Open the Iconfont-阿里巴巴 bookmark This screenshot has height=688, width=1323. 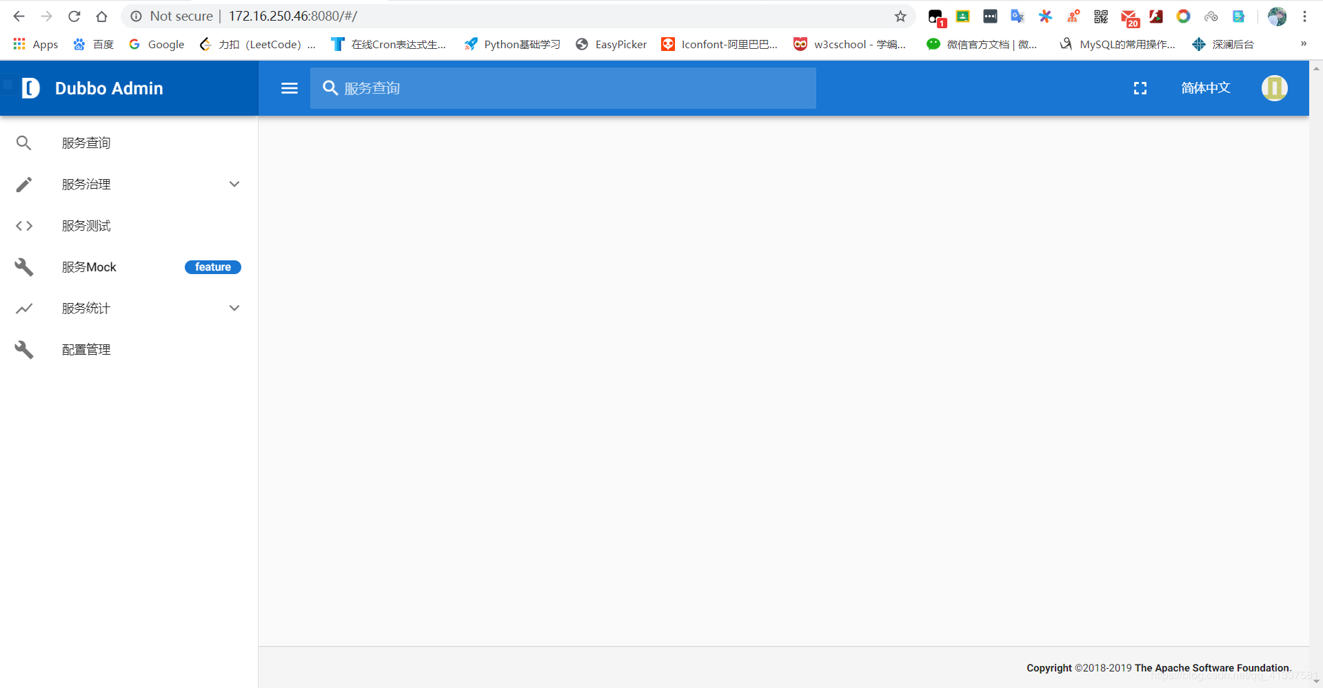[x=720, y=44]
